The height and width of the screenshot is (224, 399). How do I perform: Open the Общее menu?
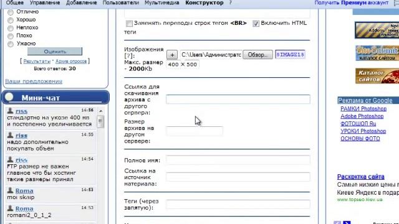pos(15,2)
